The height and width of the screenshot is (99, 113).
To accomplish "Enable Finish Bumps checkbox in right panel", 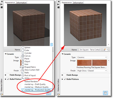I will coord(65,75).
